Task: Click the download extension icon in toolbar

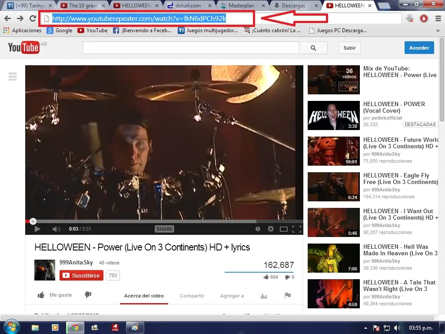Action: click(x=409, y=19)
